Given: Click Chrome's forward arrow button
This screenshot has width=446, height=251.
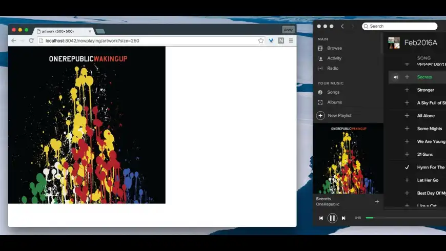Looking at the screenshot, I should [23, 40].
